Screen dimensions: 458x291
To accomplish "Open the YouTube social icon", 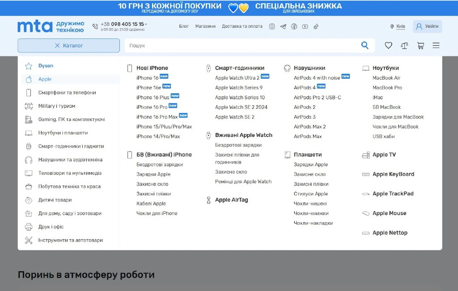I will click(x=305, y=26).
